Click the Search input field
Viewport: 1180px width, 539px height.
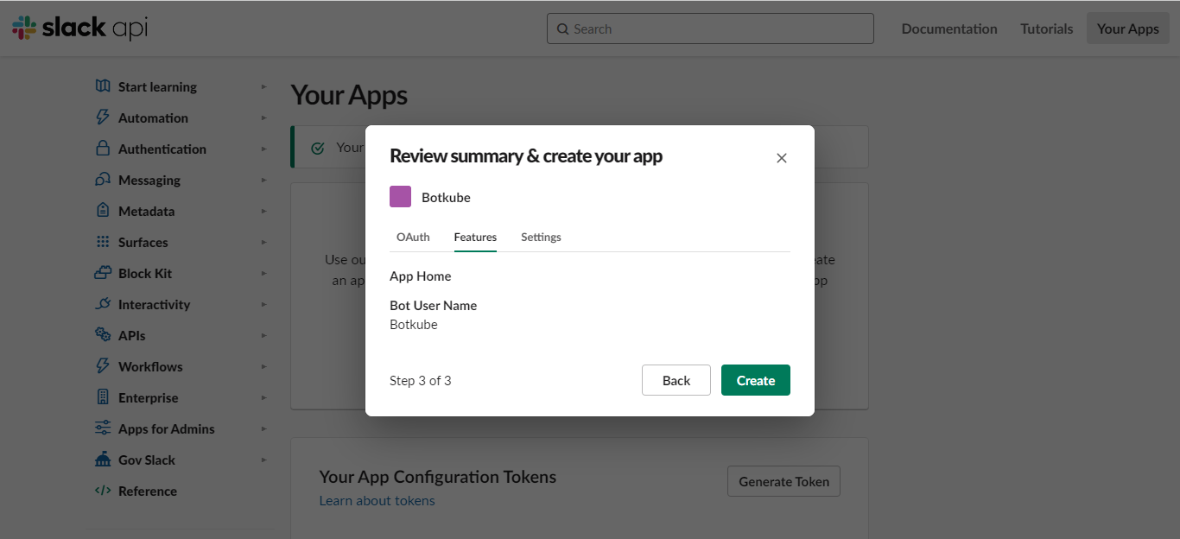pos(710,29)
